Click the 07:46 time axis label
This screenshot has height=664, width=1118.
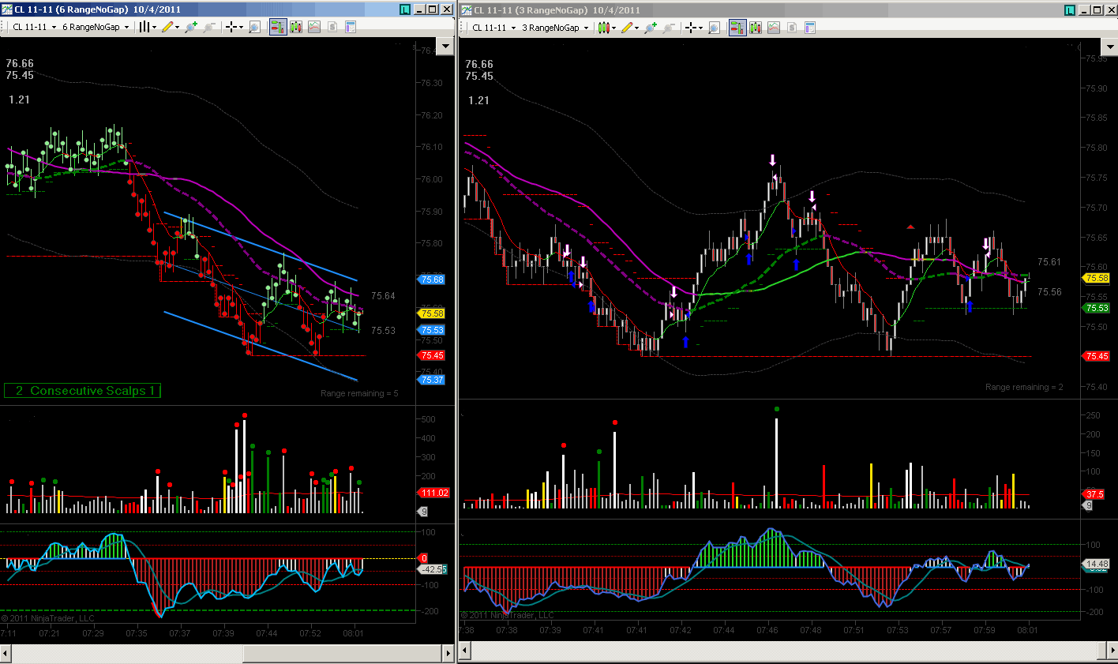(x=767, y=630)
